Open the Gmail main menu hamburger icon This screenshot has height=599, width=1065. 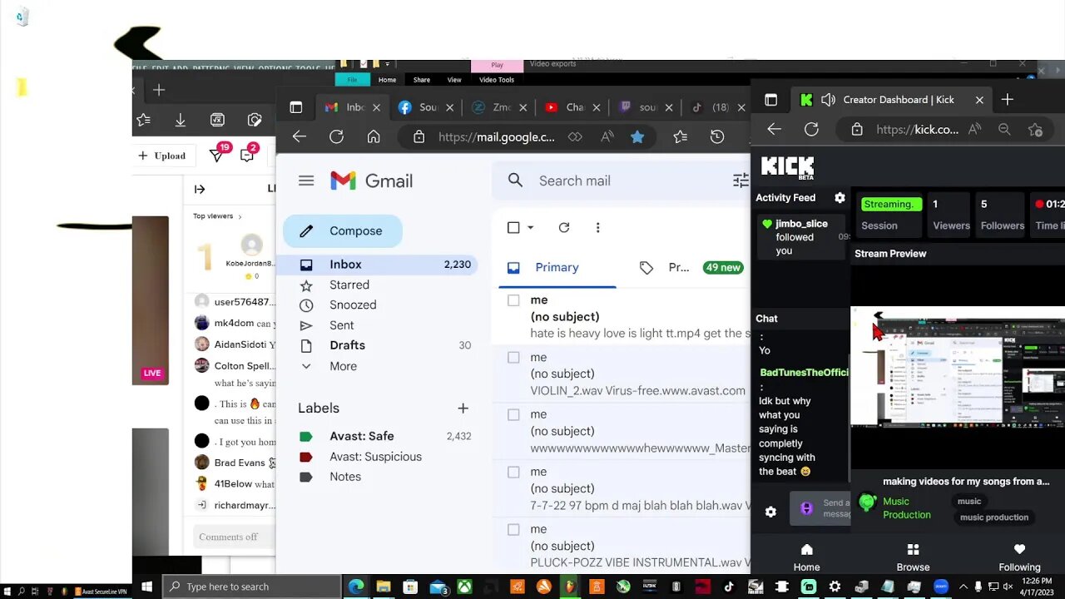pos(306,181)
